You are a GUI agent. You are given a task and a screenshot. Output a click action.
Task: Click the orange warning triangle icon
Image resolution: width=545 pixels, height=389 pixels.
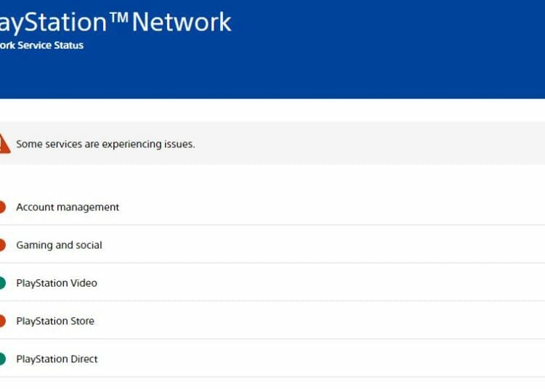4,144
